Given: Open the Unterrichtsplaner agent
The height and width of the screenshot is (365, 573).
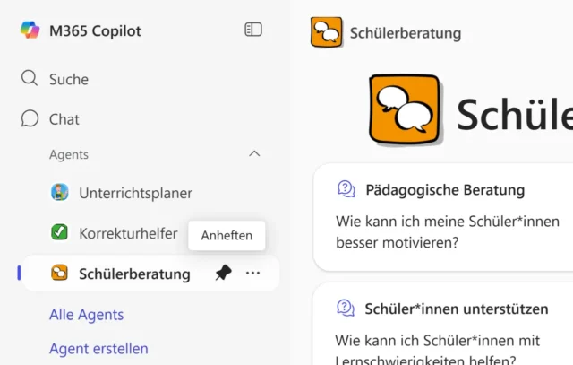Looking at the screenshot, I should 135,193.
